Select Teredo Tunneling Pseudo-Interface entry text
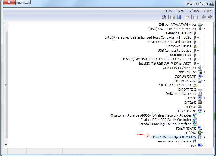The image size is (216, 156). (165, 124)
